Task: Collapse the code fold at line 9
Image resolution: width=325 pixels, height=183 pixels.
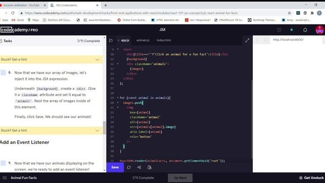Action: coord(118,49)
